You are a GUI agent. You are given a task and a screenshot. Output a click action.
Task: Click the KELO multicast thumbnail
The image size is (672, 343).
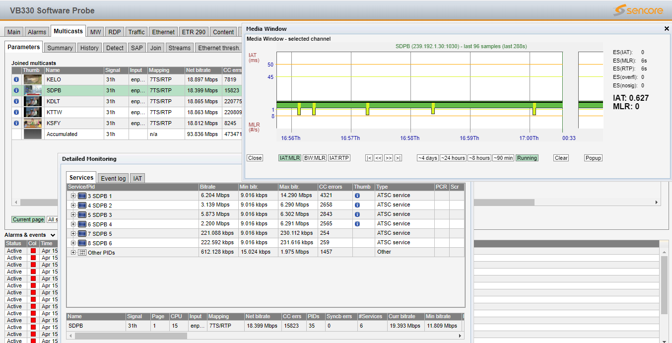(x=33, y=79)
